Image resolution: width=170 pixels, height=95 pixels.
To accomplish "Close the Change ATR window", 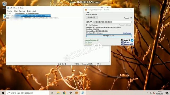I will [x=131, y=10].
